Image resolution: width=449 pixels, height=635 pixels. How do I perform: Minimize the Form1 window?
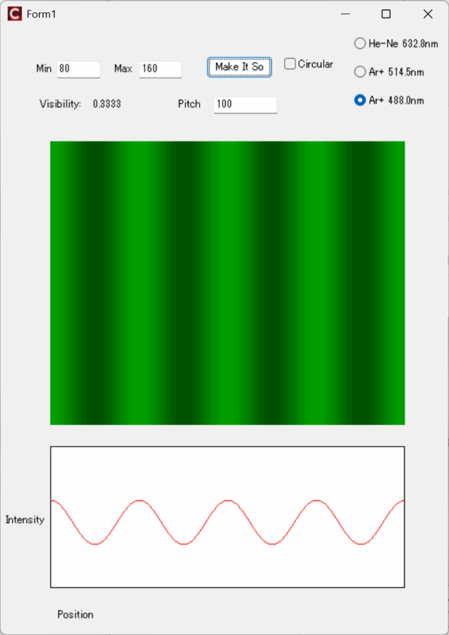[x=345, y=14]
